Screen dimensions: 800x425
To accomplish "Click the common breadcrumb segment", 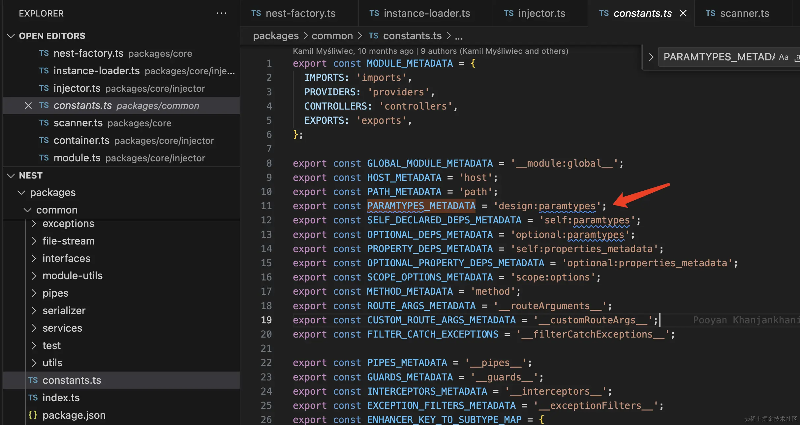I will click(332, 36).
